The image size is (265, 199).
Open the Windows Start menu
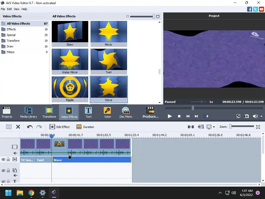[8, 193]
